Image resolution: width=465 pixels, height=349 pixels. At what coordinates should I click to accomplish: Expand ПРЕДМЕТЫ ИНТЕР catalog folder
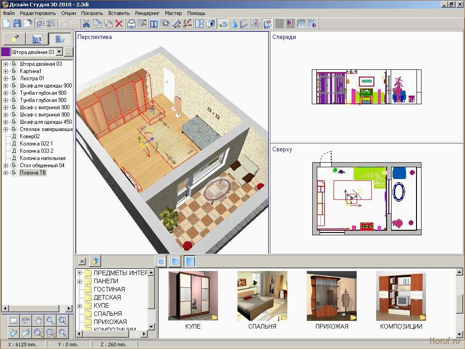pos(79,273)
